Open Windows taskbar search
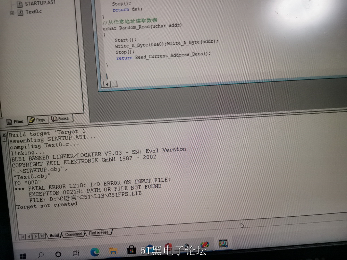Image resolution: width=347 pixels, height=260 pixels. (x=41, y=255)
